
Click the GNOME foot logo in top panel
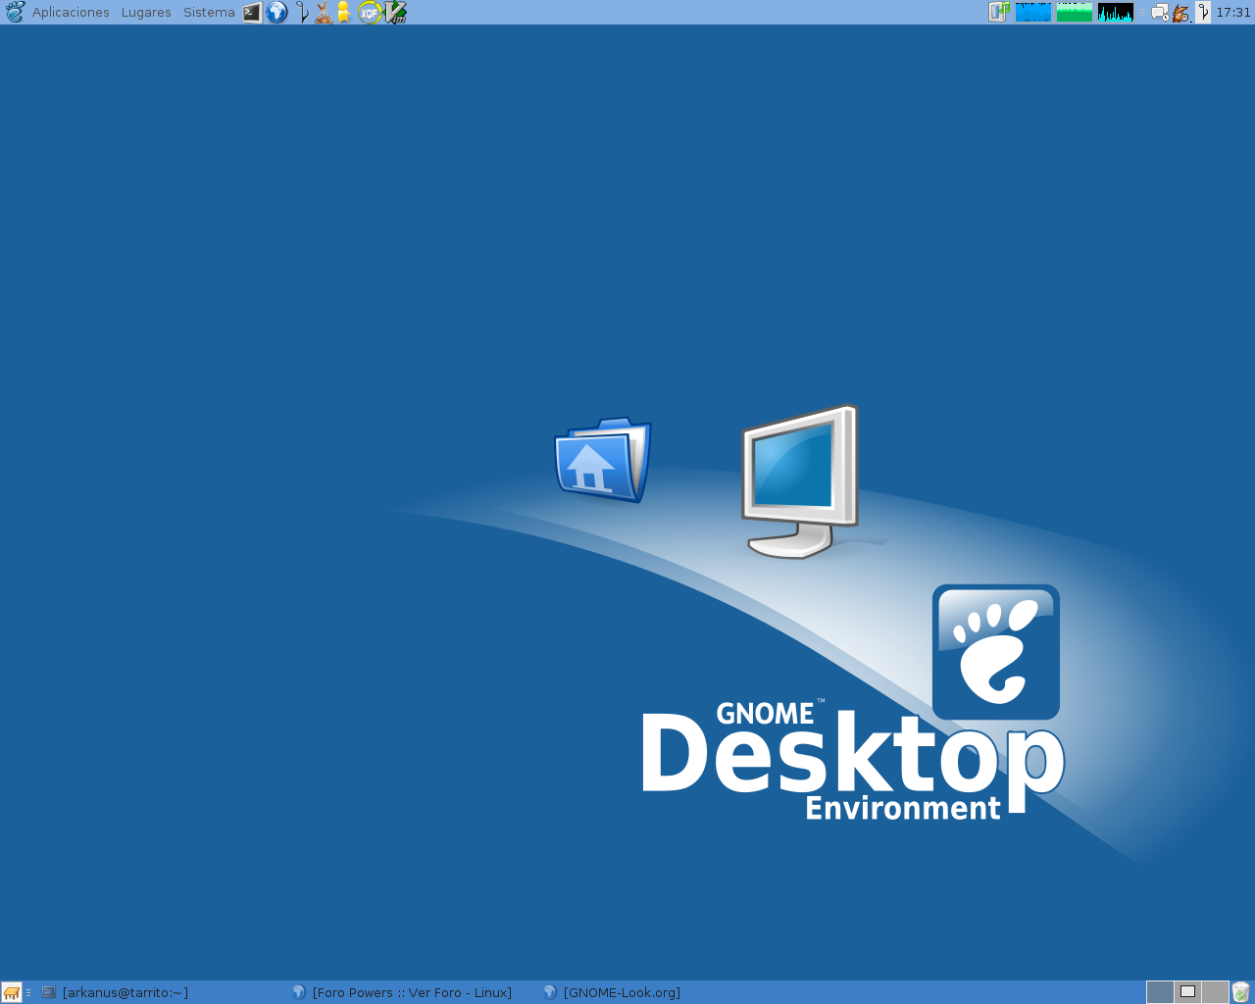point(14,12)
